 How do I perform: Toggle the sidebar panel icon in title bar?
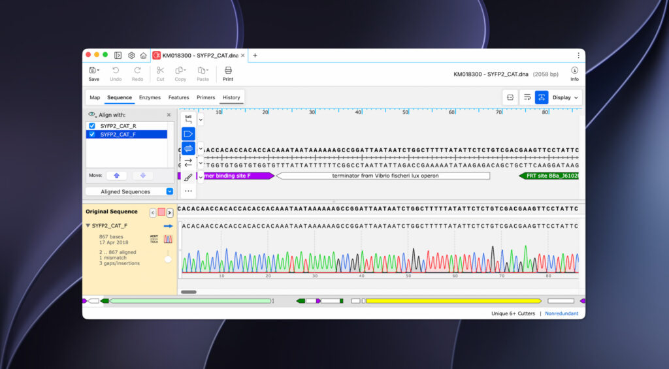tap(118, 56)
